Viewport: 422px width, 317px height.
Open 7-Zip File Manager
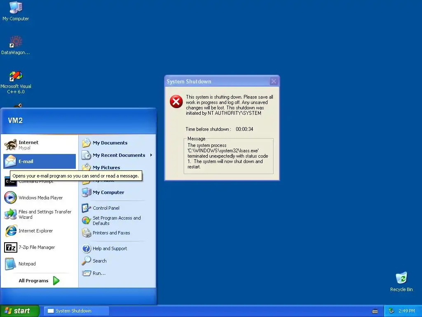tap(40, 247)
